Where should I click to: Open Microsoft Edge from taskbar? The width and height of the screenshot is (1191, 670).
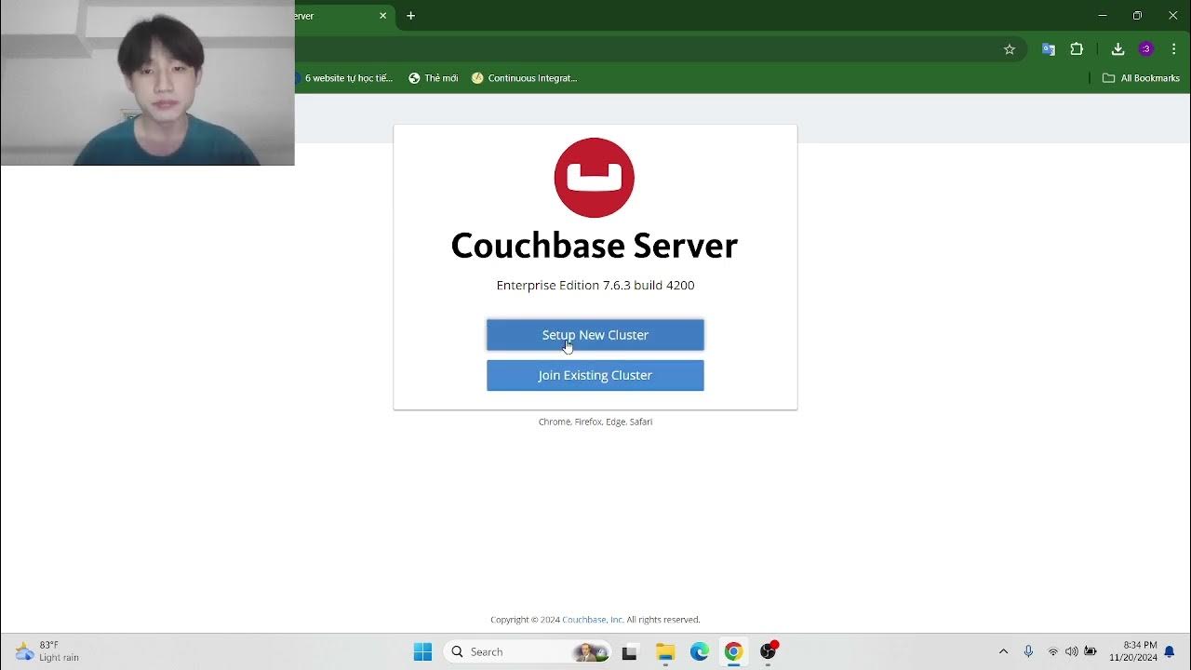tap(700, 652)
